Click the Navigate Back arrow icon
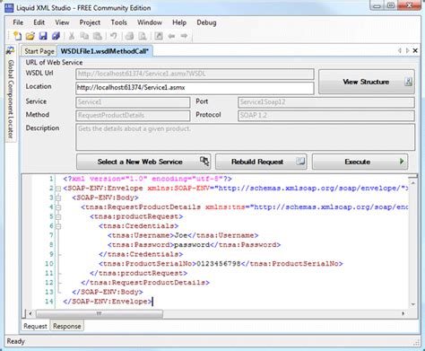The width and height of the screenshot is (425, 351). pyautogui.click(x=171, y=36)
